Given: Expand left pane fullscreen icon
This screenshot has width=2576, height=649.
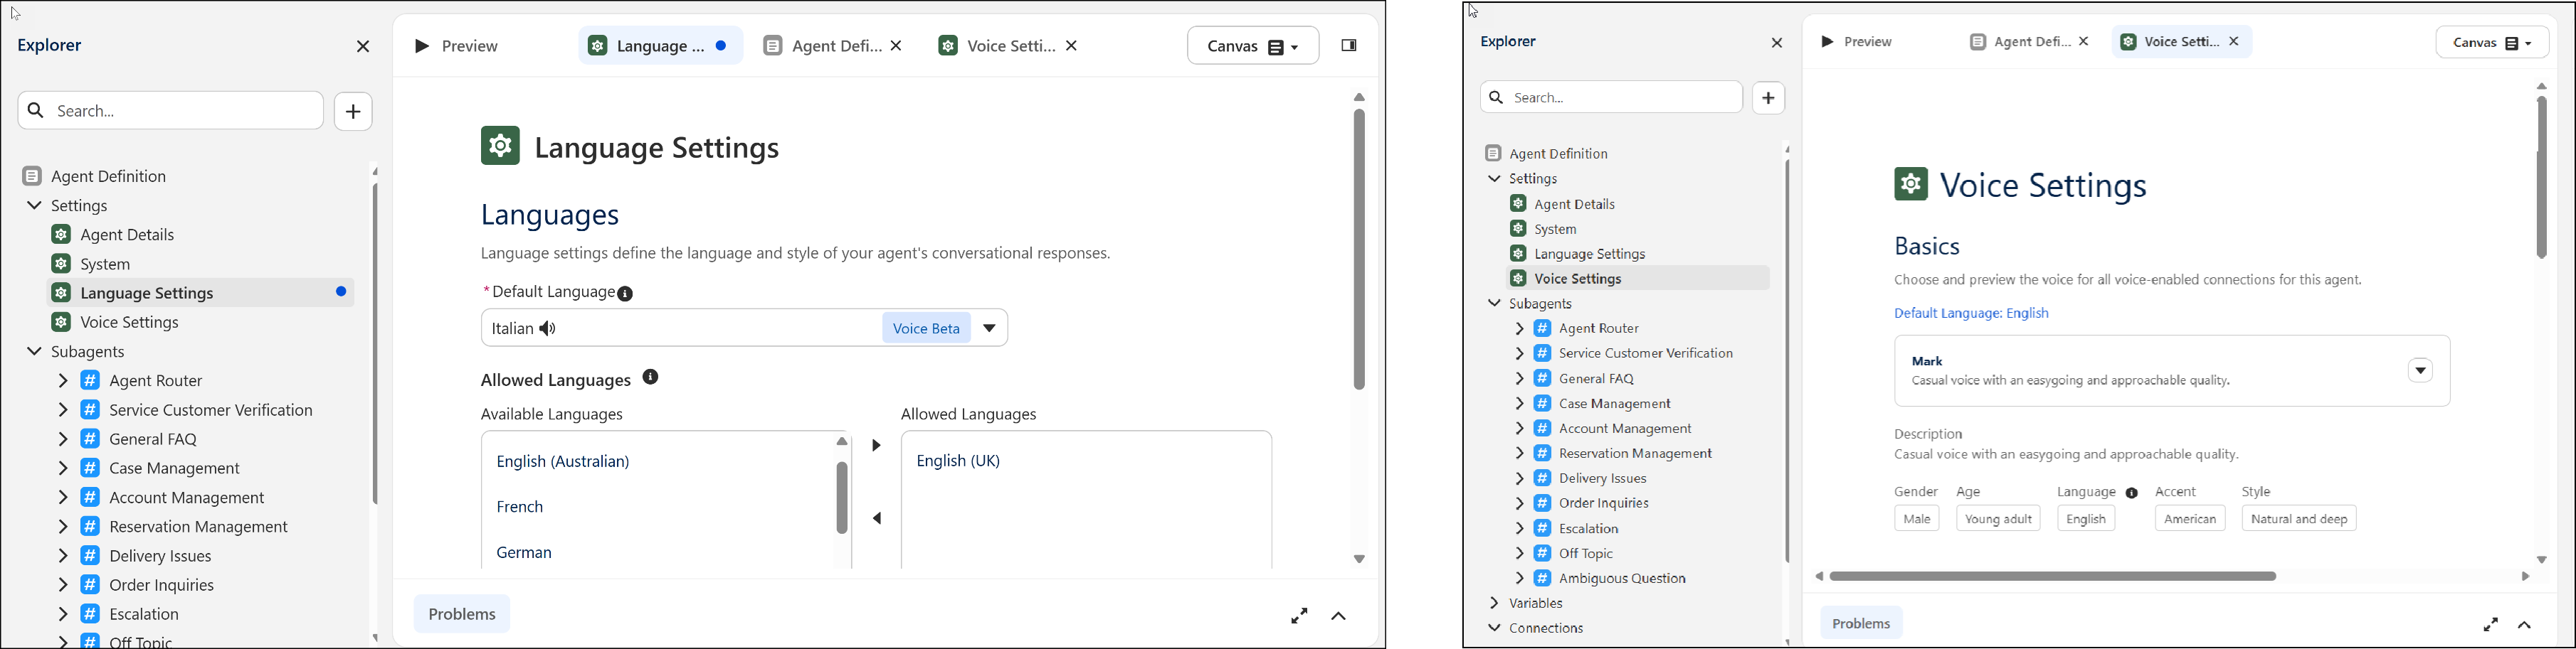Looking at the screenshot, I should pos(1299,617).
